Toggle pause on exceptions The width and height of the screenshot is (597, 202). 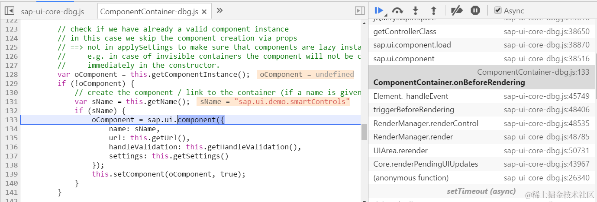click(x=475, y=11)
